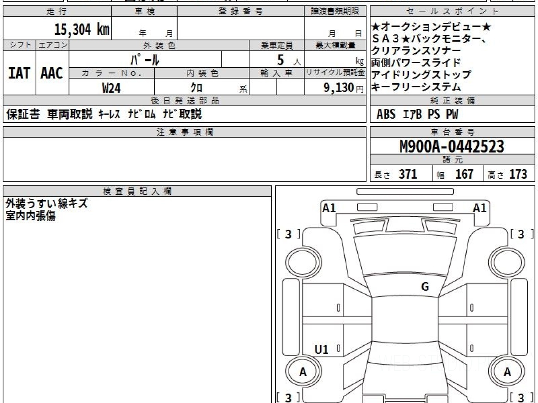Select the 高さ 173 dimension

(508, 174)
